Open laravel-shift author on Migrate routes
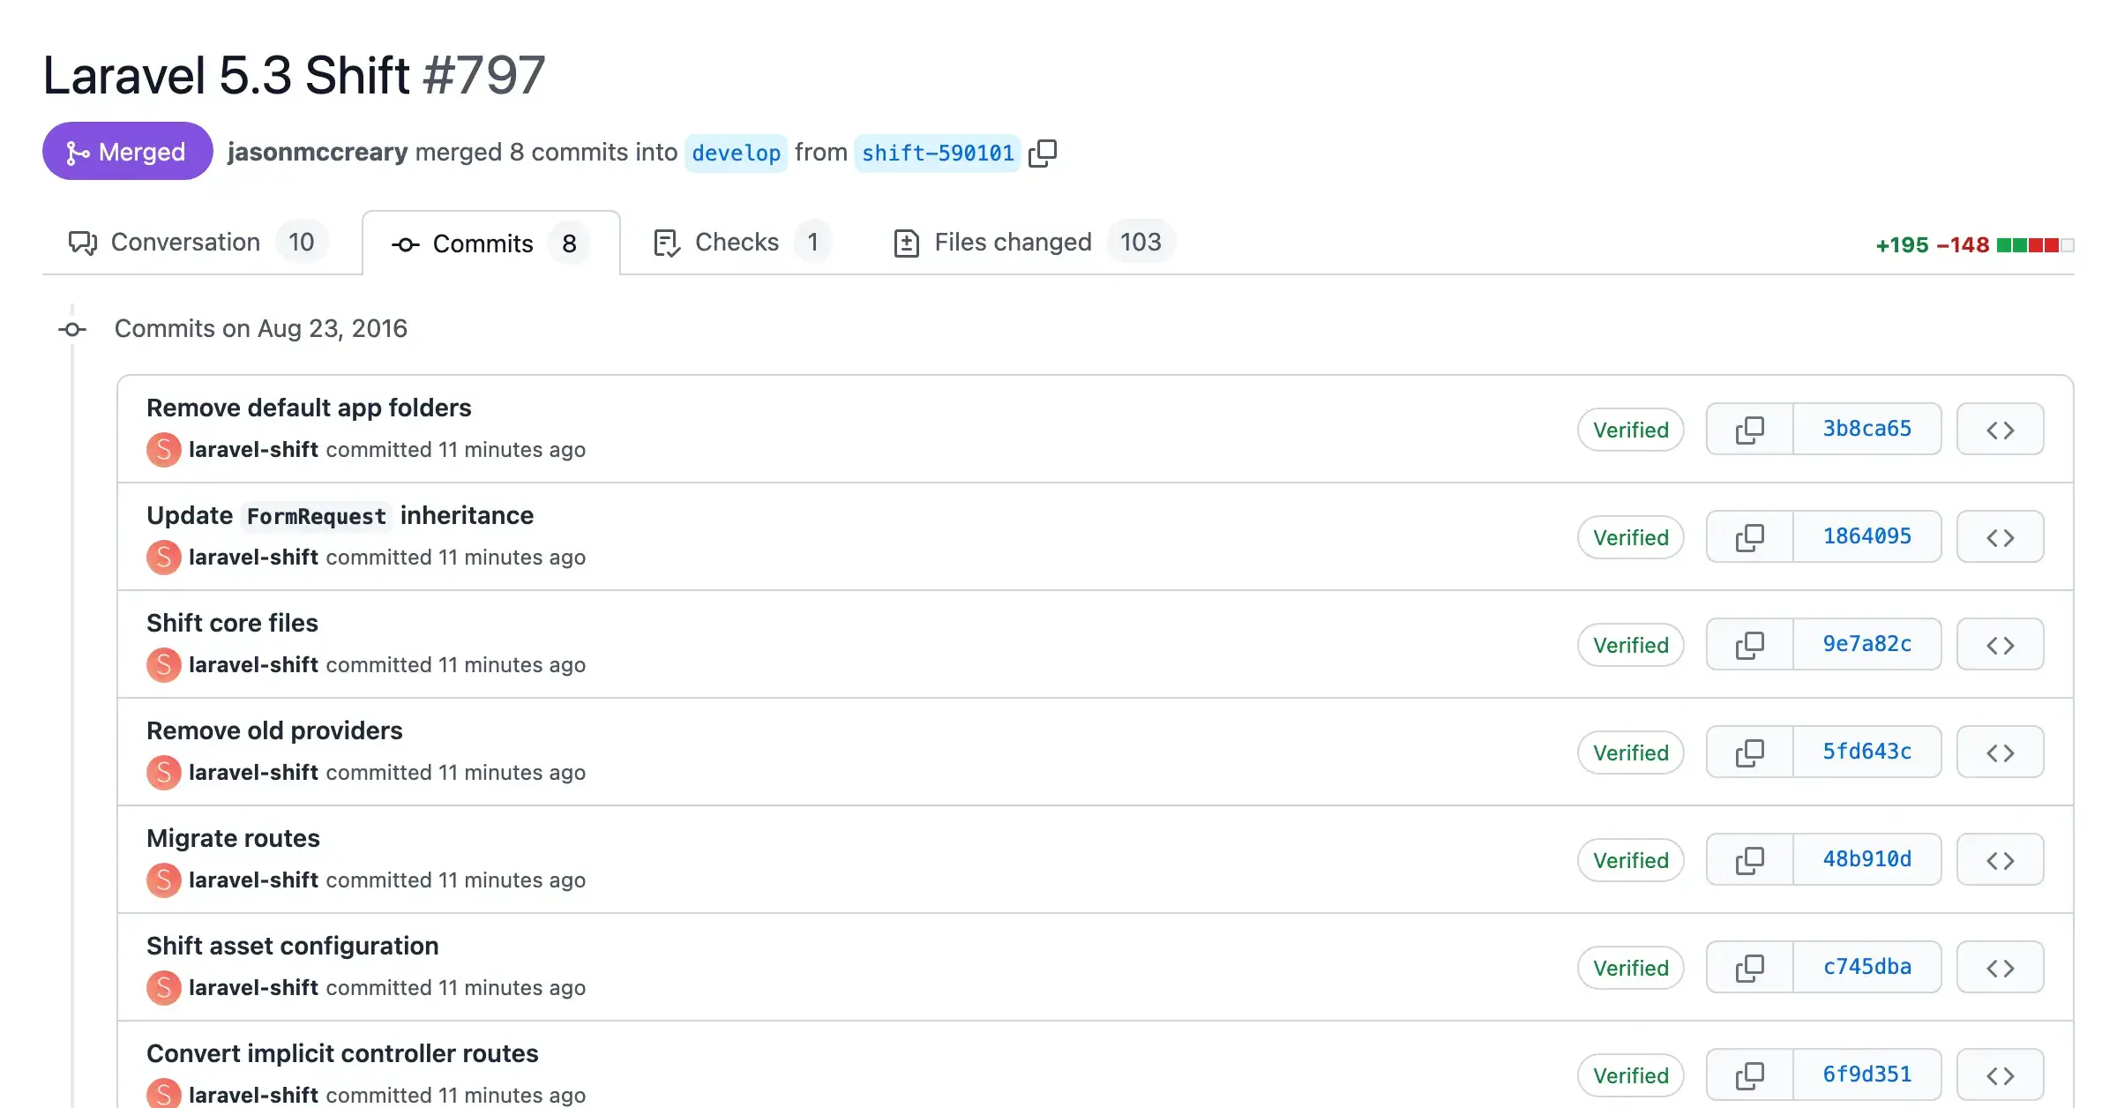Screen dimensions: 2117x1108 coord(253,880)
